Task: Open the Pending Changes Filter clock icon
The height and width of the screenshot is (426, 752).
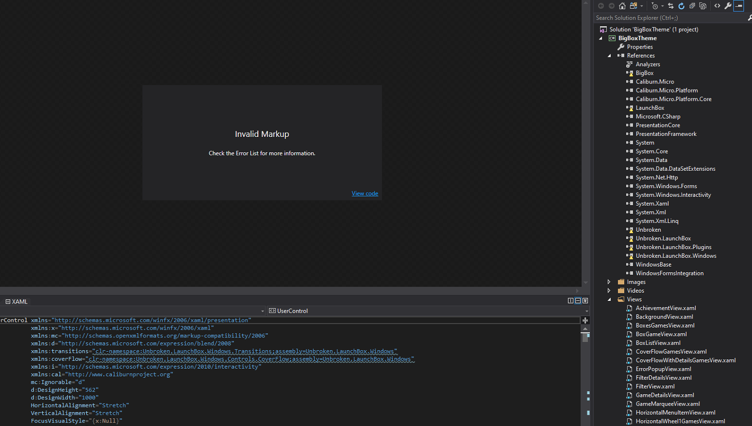Action: (654, 6)
